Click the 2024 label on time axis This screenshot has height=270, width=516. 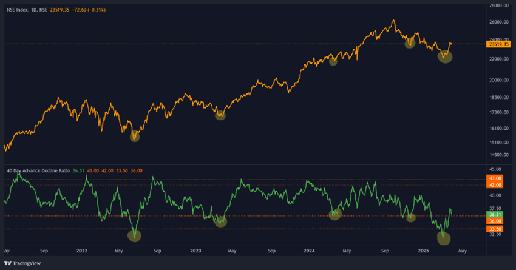point(309,250)
